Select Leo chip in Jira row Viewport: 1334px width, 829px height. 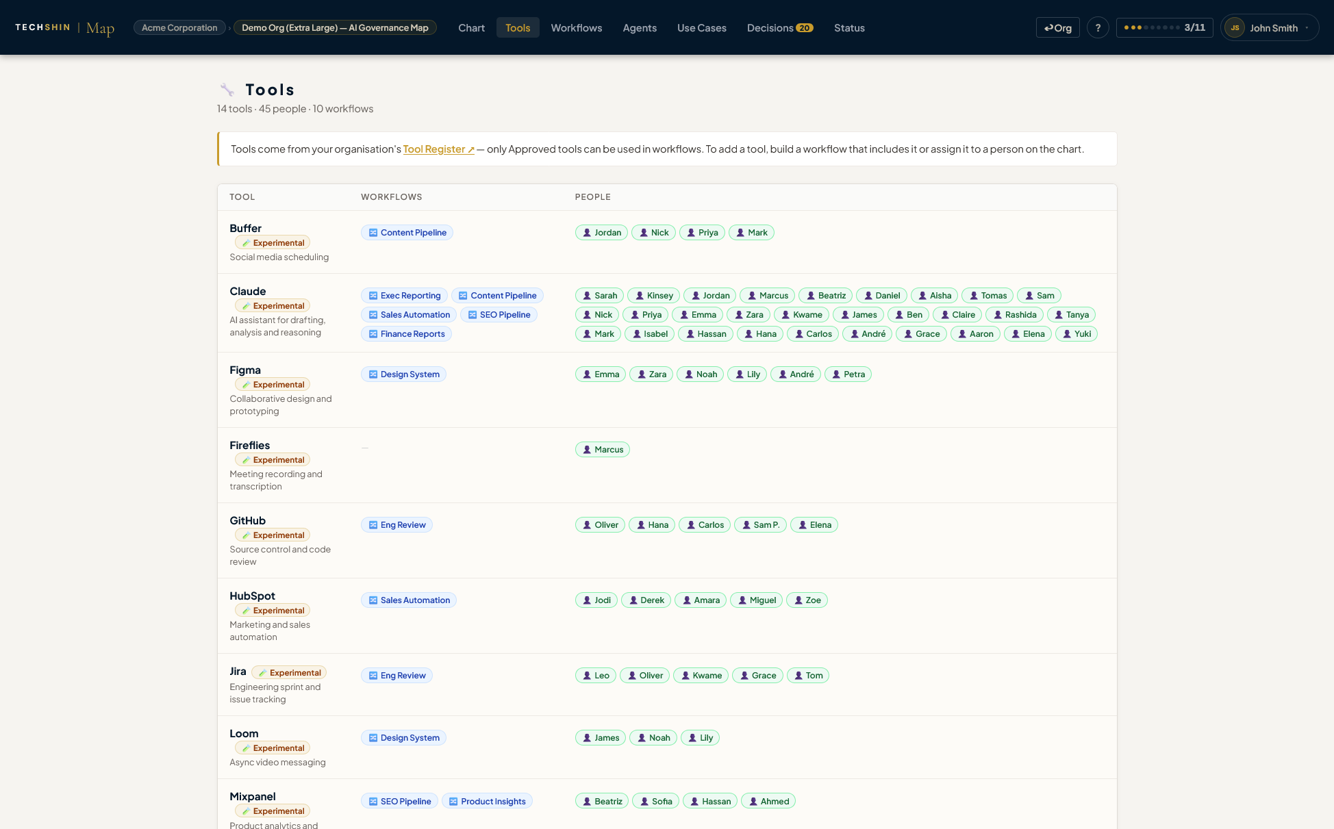click(x=596, y=676)
